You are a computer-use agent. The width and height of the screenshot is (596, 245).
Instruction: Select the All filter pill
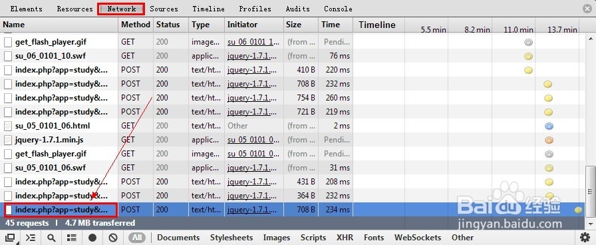[137, 238]
